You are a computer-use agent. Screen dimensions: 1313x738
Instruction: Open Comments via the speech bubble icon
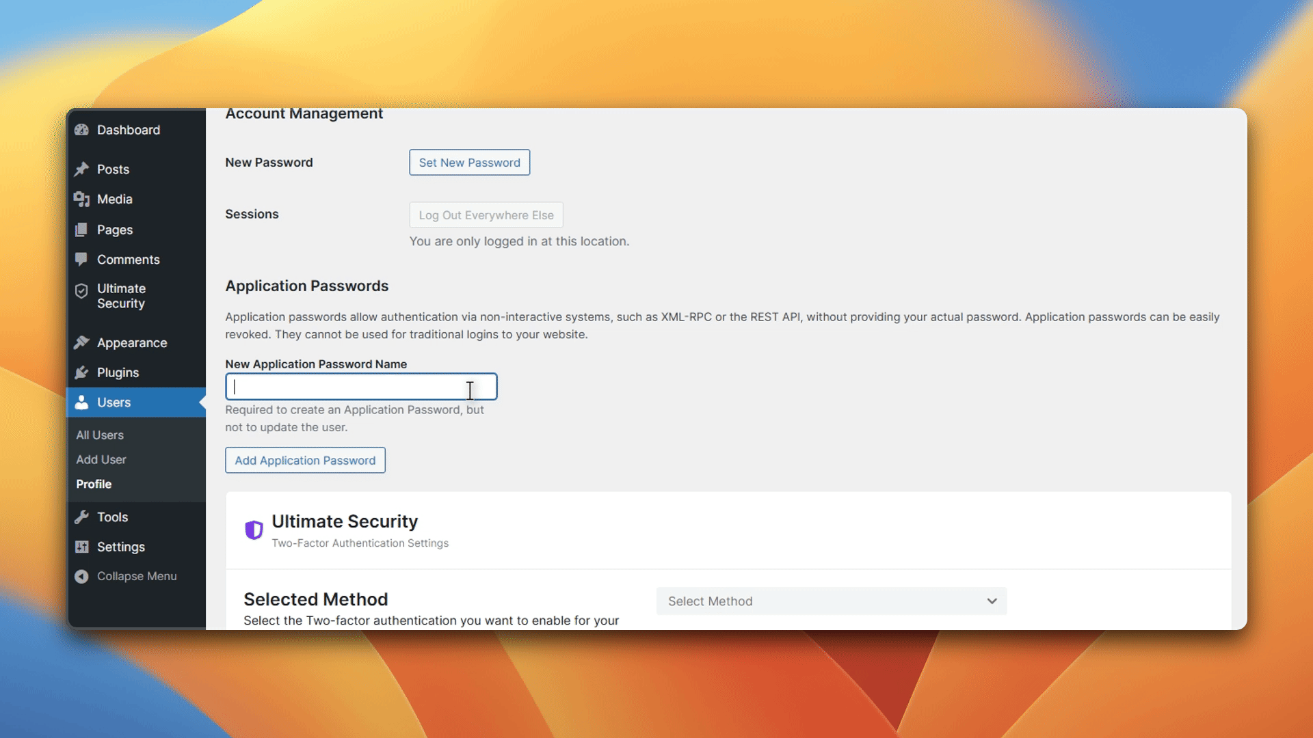point(82,260)
